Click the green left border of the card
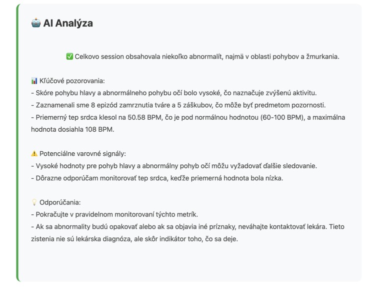This screenshot has height=287, width=378. click(x=17, y=143)
